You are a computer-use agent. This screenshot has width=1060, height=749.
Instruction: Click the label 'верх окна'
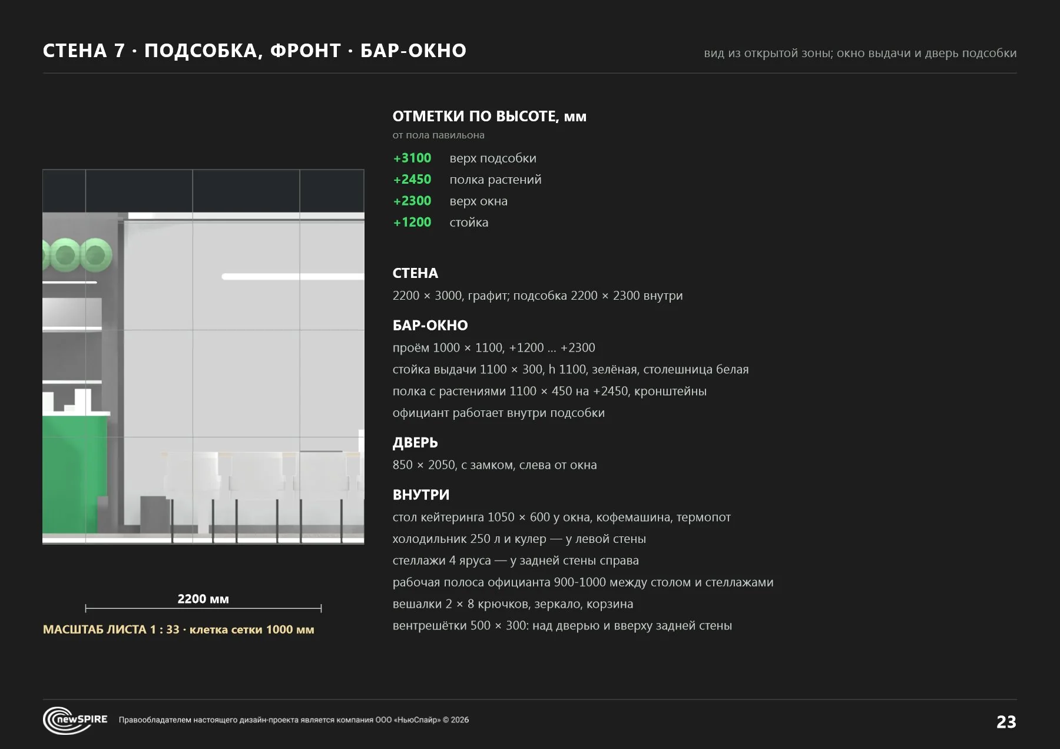tap(478, 201)
